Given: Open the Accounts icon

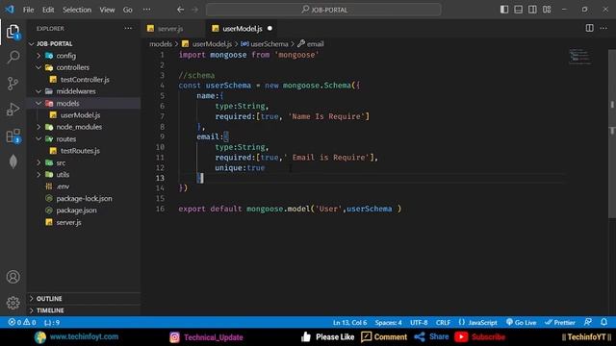Looking at the screenshot, I should coord(13,277).
